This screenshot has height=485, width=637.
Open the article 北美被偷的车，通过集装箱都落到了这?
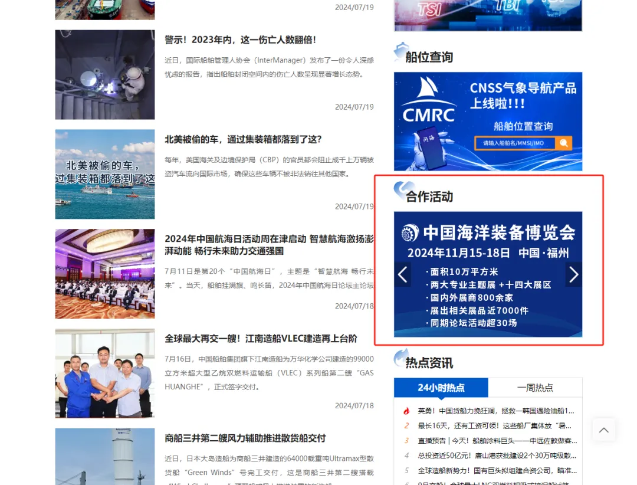point(244,139)
